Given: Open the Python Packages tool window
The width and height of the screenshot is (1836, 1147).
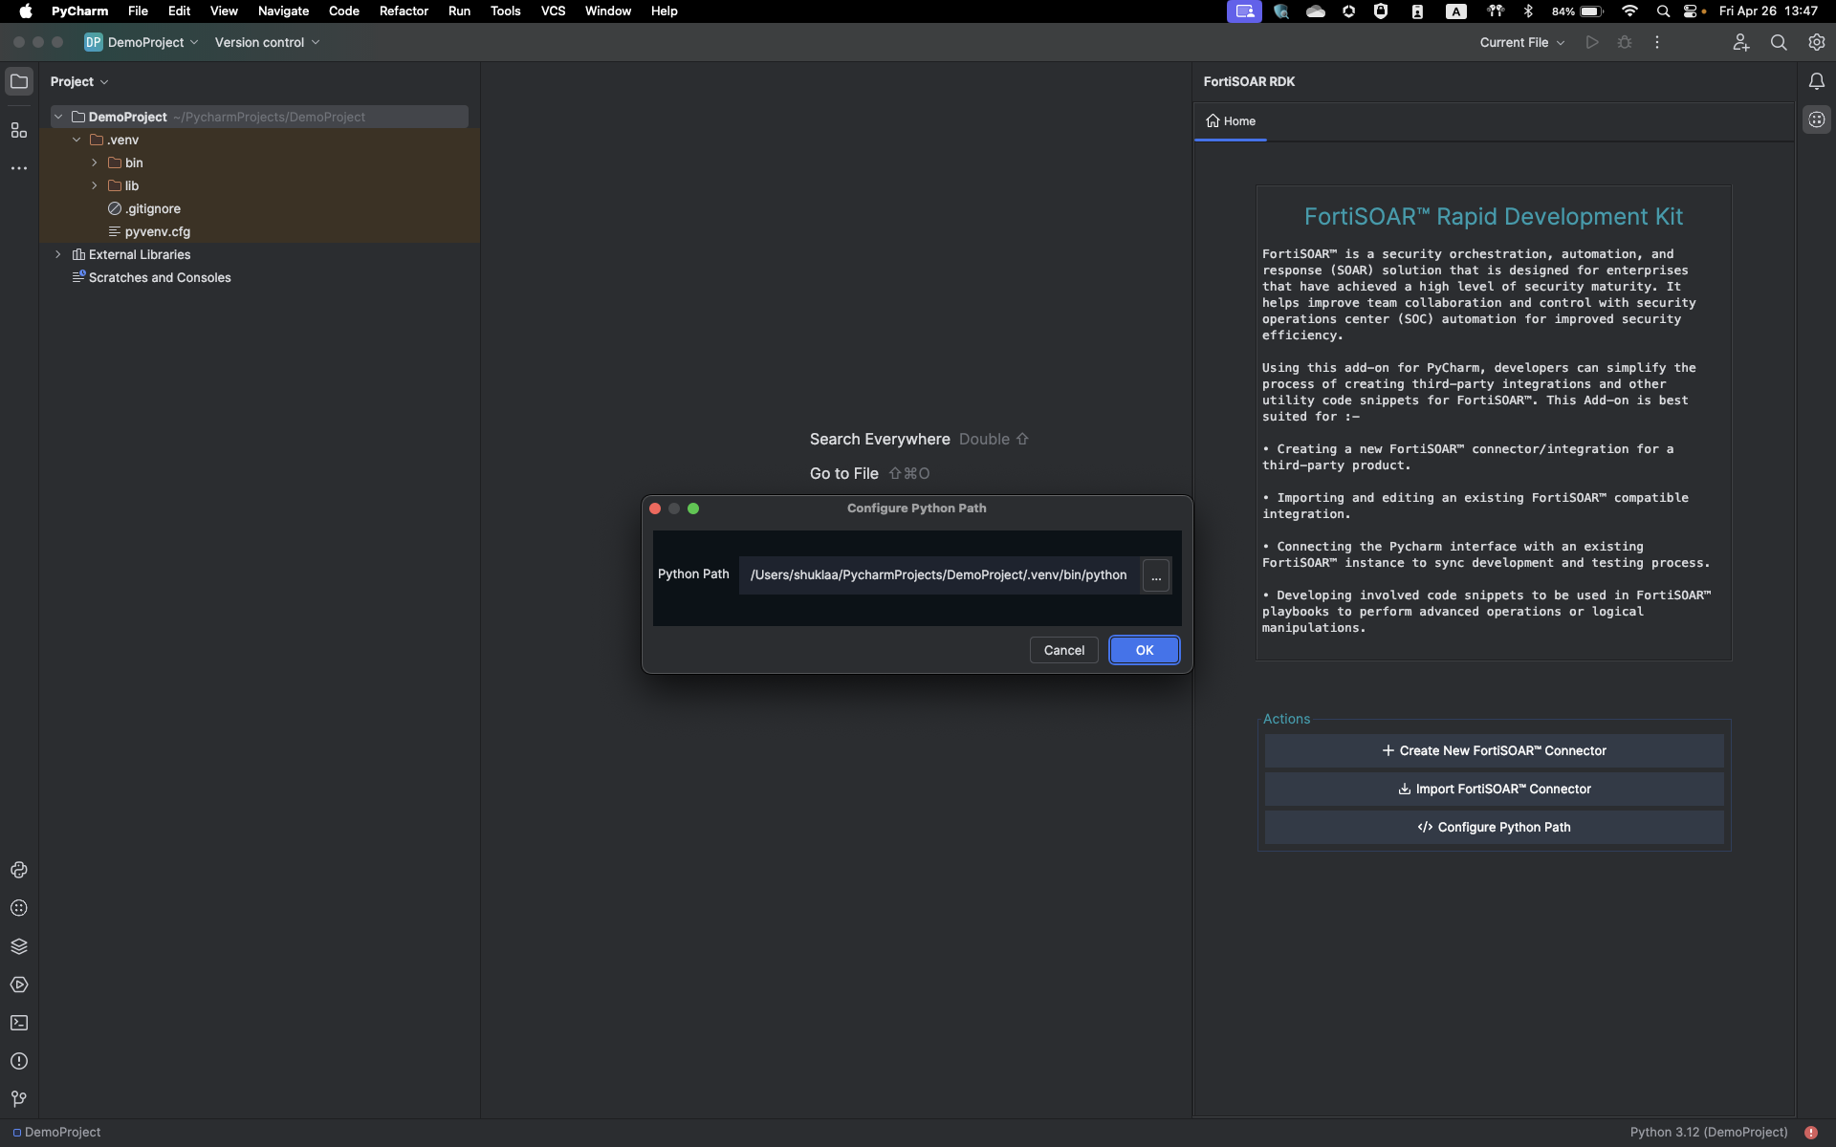Looking at the screenshot, I should (19, 946).
